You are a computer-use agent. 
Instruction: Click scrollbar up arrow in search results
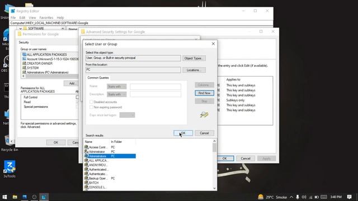[214, 141]
